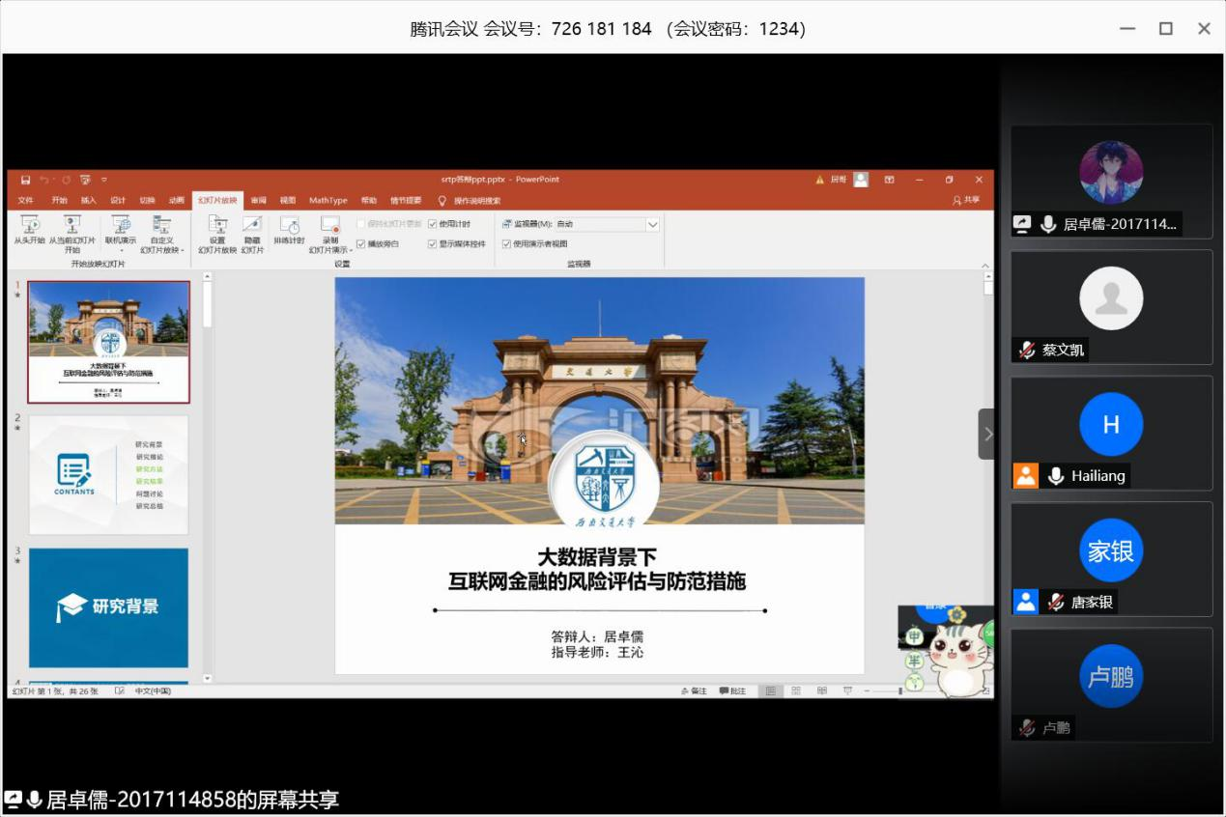This screenshot has height=817, width=1226.
Task: Click the 隐藏幻灯片 hide slide icon
Action: click(252, 225)
